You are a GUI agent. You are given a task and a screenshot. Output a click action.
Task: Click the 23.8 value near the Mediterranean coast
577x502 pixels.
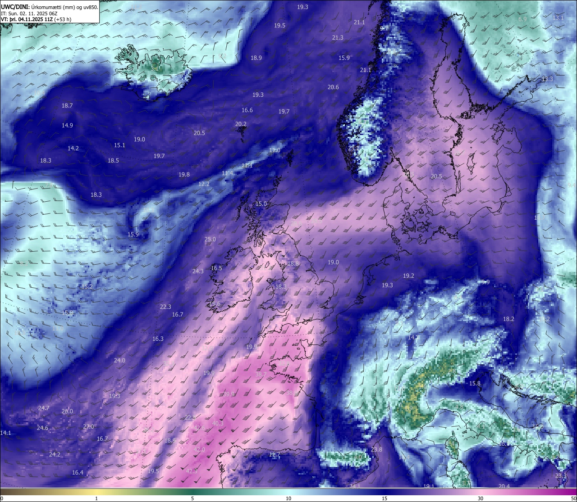pos(376,450)
